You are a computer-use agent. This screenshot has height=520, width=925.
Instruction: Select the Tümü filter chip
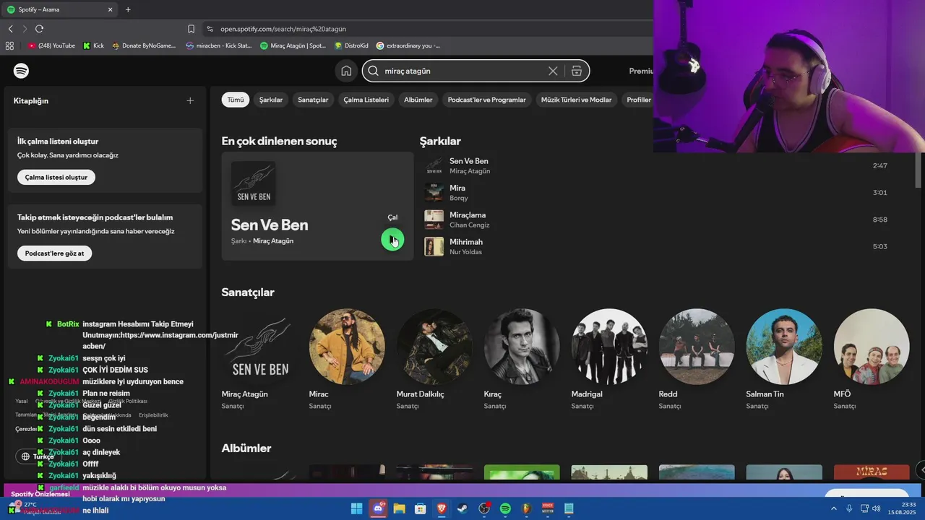236,100
